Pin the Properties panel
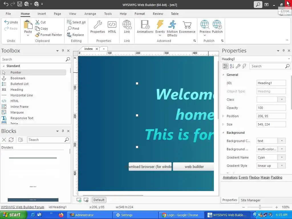Screen dimensions: 292x219 point(284,50)
